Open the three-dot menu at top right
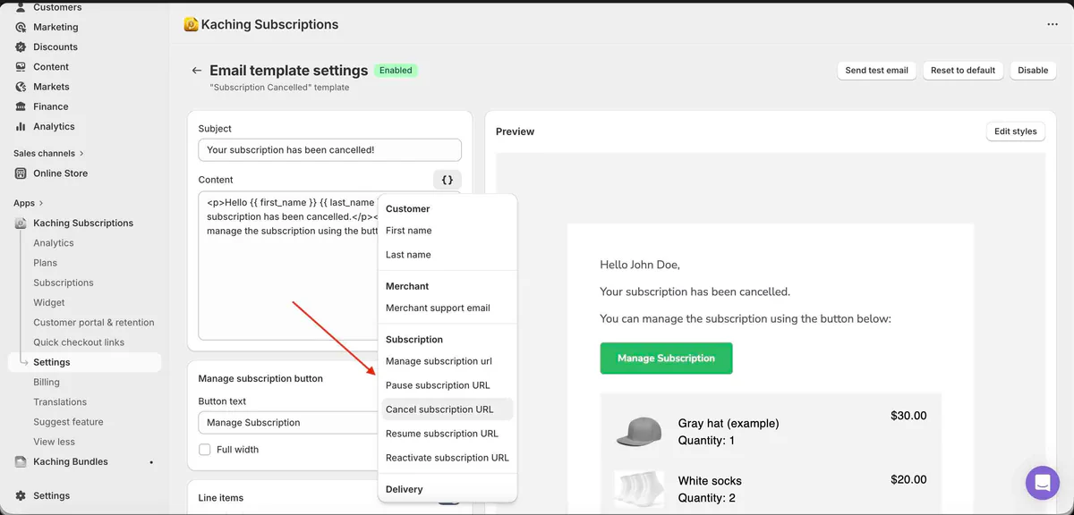 [x=1053, y=25]
